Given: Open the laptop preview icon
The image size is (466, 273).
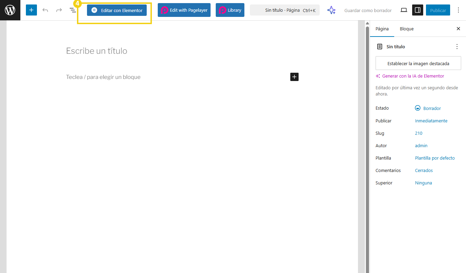Looking at the screenshot, I should pyautogui.click(x=404, y=10).
